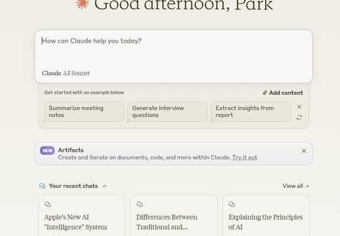Click the recent chats speech bubble icon
The height and width of the screenshot is (236, 340).
pos(42,186)
